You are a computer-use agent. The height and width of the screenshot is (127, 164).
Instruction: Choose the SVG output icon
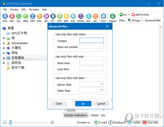(73, 16)
